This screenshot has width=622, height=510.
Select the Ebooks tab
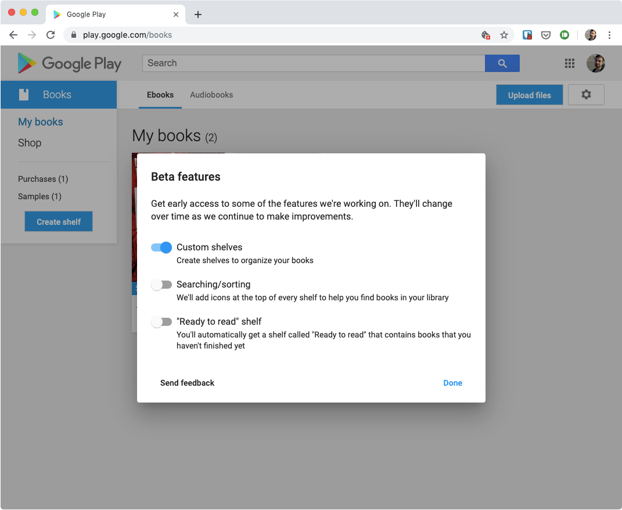[x=160, y=95]
